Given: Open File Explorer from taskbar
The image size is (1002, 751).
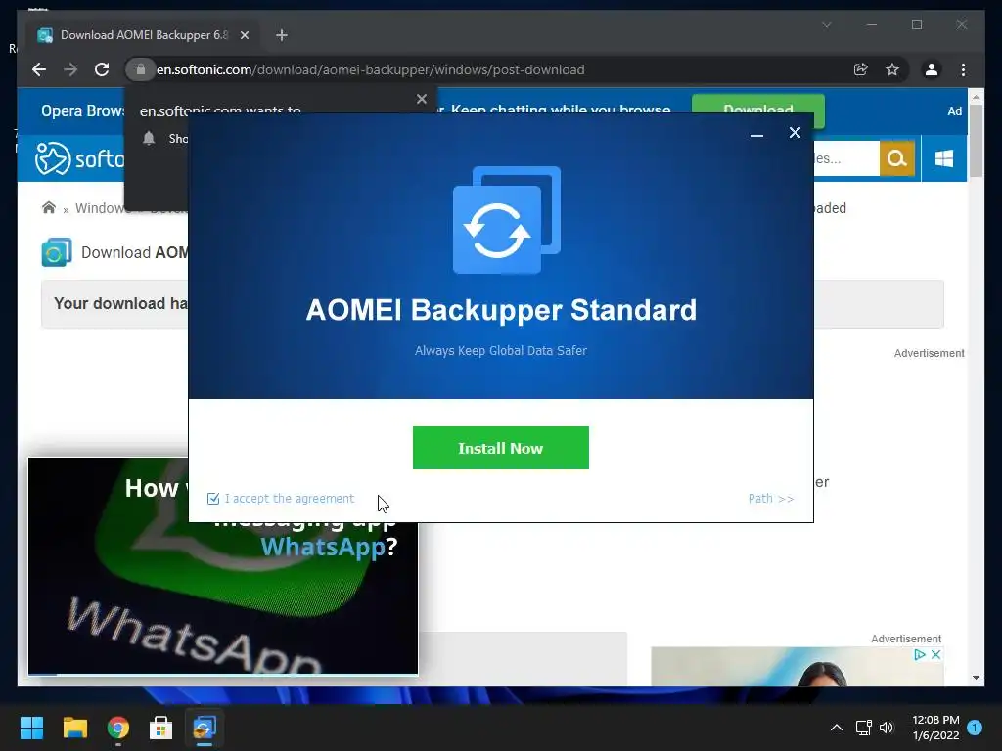Looking at the screenshot, I should (x=74, y=728).
